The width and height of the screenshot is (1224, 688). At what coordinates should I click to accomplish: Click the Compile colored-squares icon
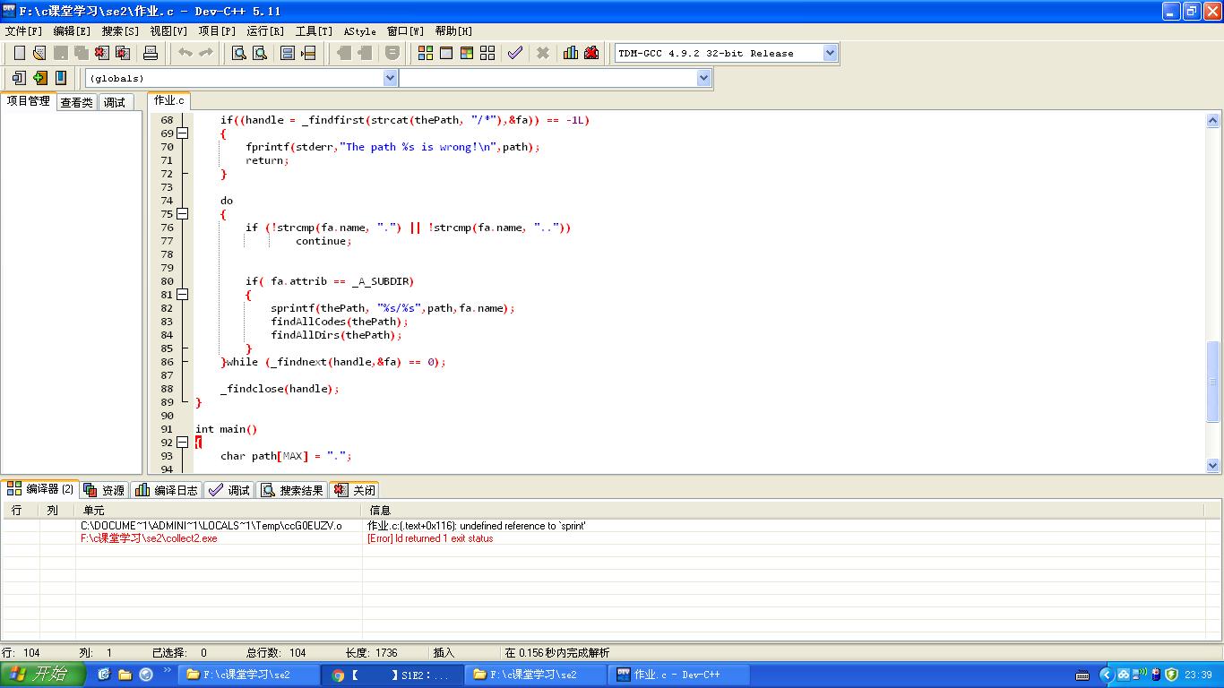click(x=426, y=54)
